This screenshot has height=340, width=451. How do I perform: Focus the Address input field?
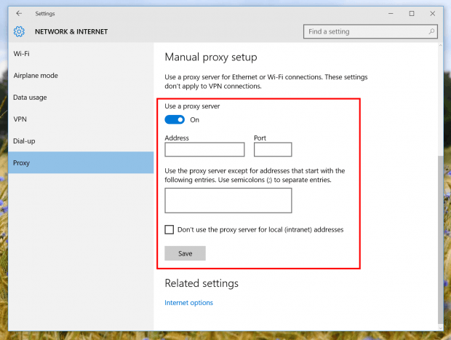tap(204, 149)
